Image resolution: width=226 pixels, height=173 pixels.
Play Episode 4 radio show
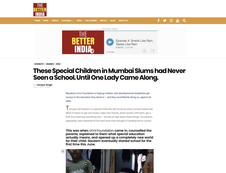(110, 42)
